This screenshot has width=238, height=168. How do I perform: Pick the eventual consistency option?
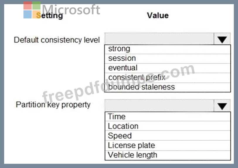[168, 68]
